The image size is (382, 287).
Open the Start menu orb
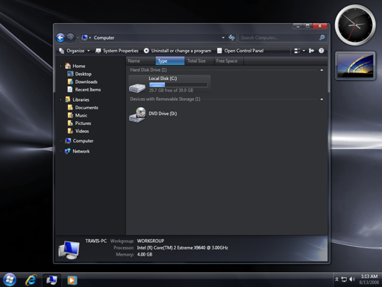point(10,280)
